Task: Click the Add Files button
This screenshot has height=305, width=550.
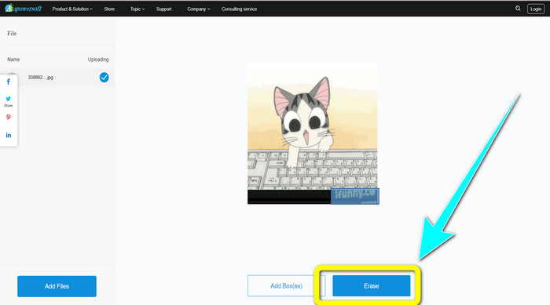Action: [x=57, y=286]
